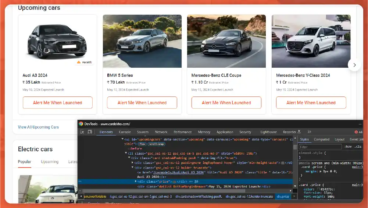The image size is (368, 208).
Task: Click the scroll-snap badge on the ul element
Action: [x=157, y=144]
